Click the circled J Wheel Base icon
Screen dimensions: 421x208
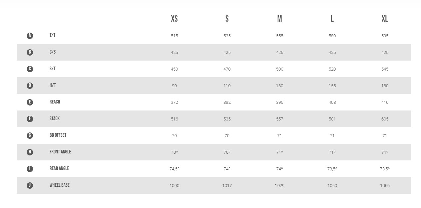30,185
